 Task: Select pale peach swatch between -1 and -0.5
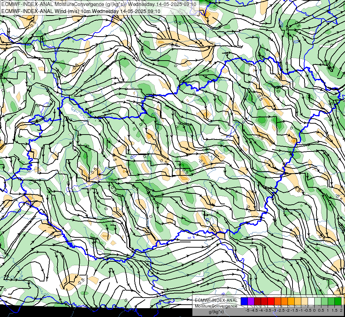coord(304,301)
